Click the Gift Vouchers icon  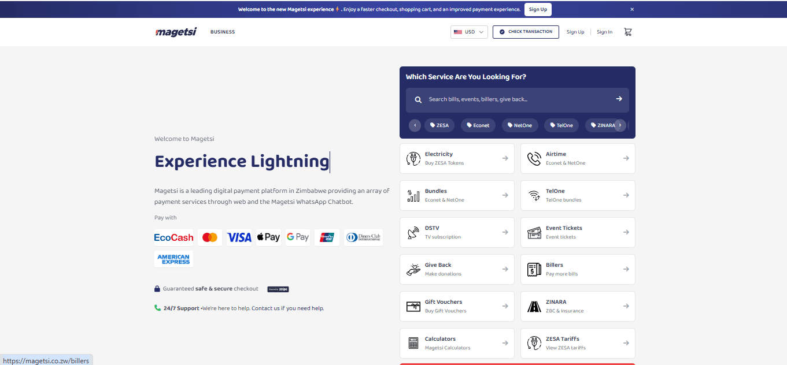coord(413,306)
